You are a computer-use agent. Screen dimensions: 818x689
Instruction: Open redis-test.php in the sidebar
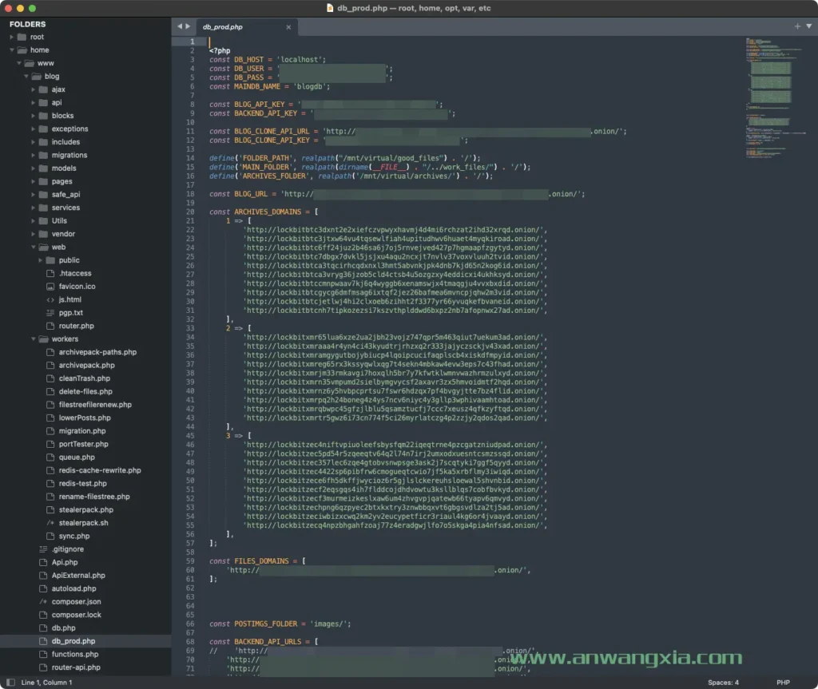pyautogui.click(x=82, y=484)
